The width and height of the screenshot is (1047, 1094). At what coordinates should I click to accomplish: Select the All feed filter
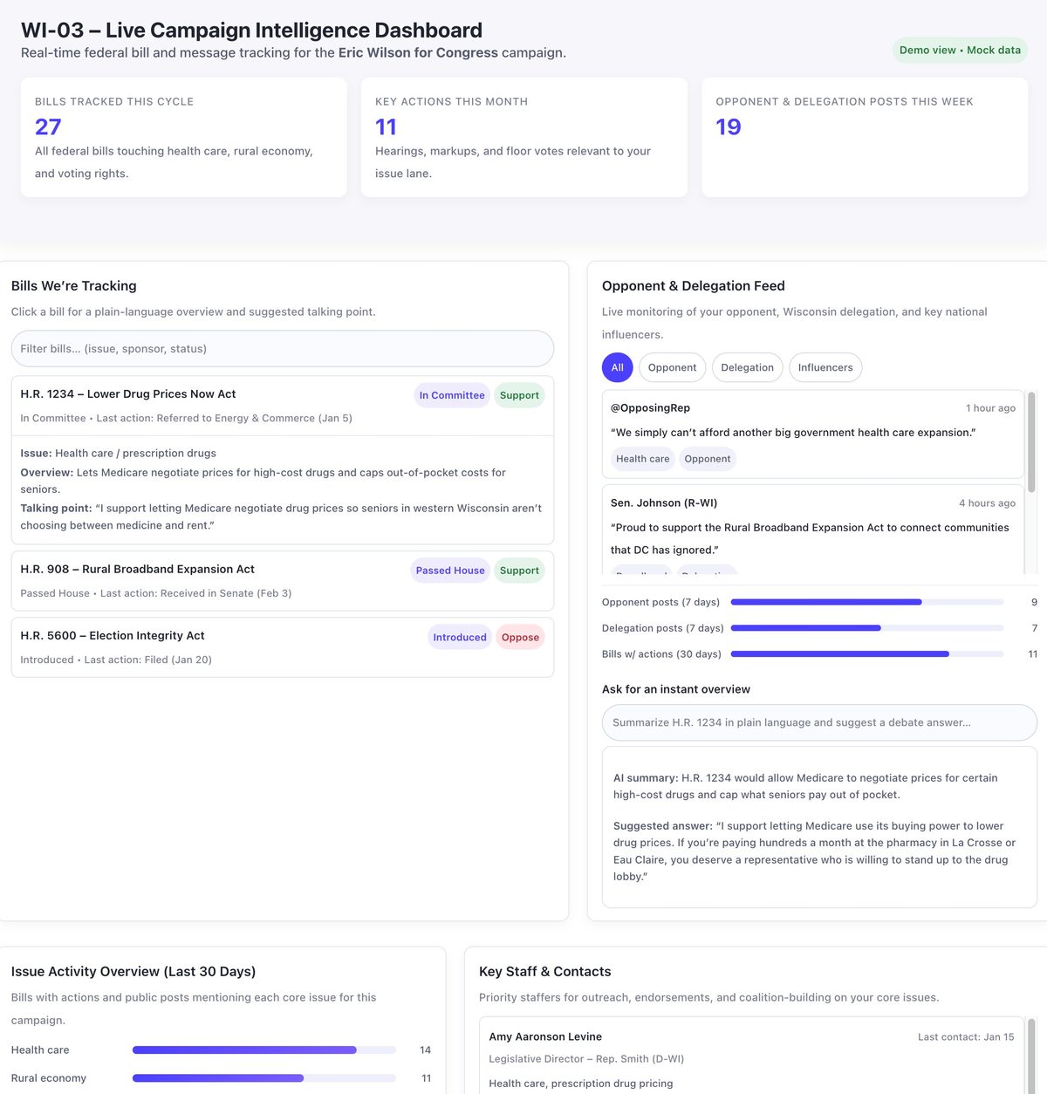click(617, 367)
